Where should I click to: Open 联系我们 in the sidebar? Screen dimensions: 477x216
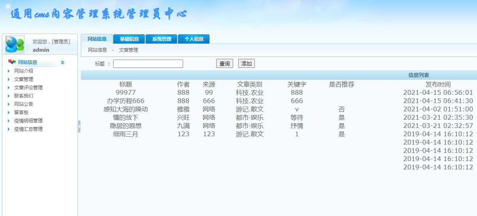pos(24,96)
